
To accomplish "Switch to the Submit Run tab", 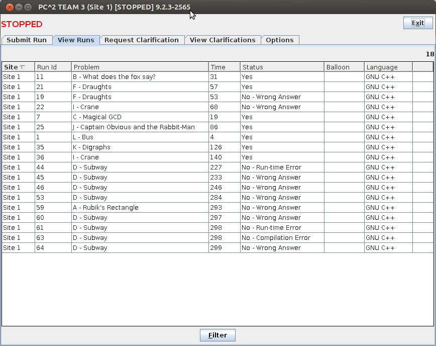I will pyautogui.click(x=27, y=40).
